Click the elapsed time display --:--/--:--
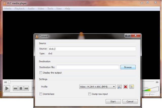 150,94
